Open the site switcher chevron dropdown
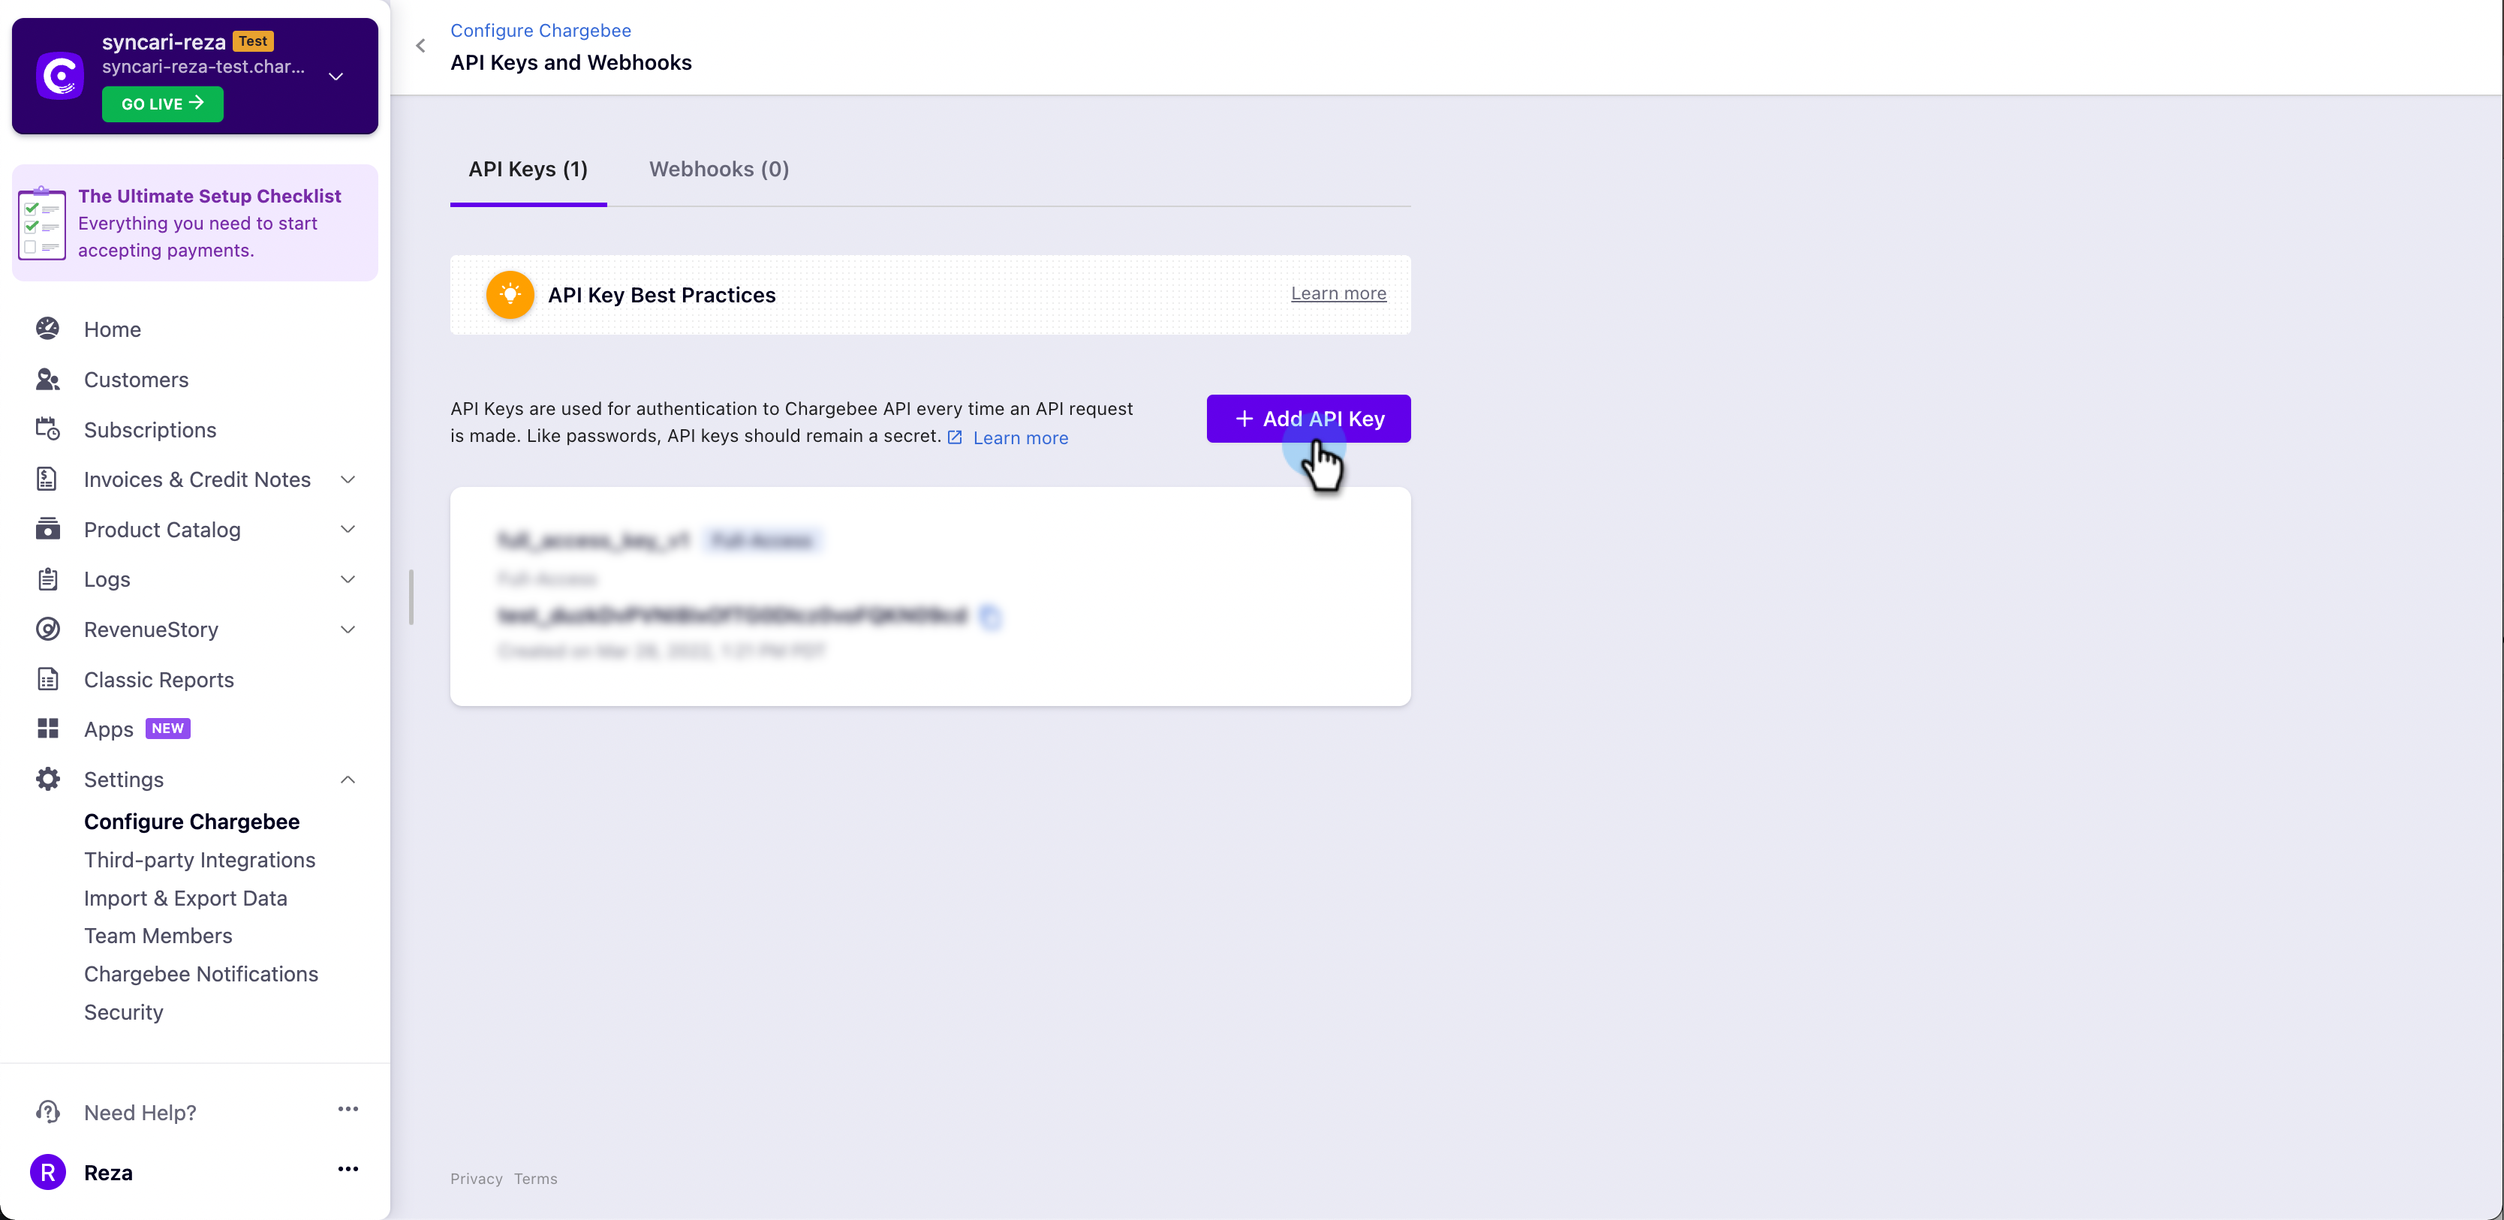The height and width of the screenshot is (1220, 2504). pyautogui.click(x=336, y=76)
